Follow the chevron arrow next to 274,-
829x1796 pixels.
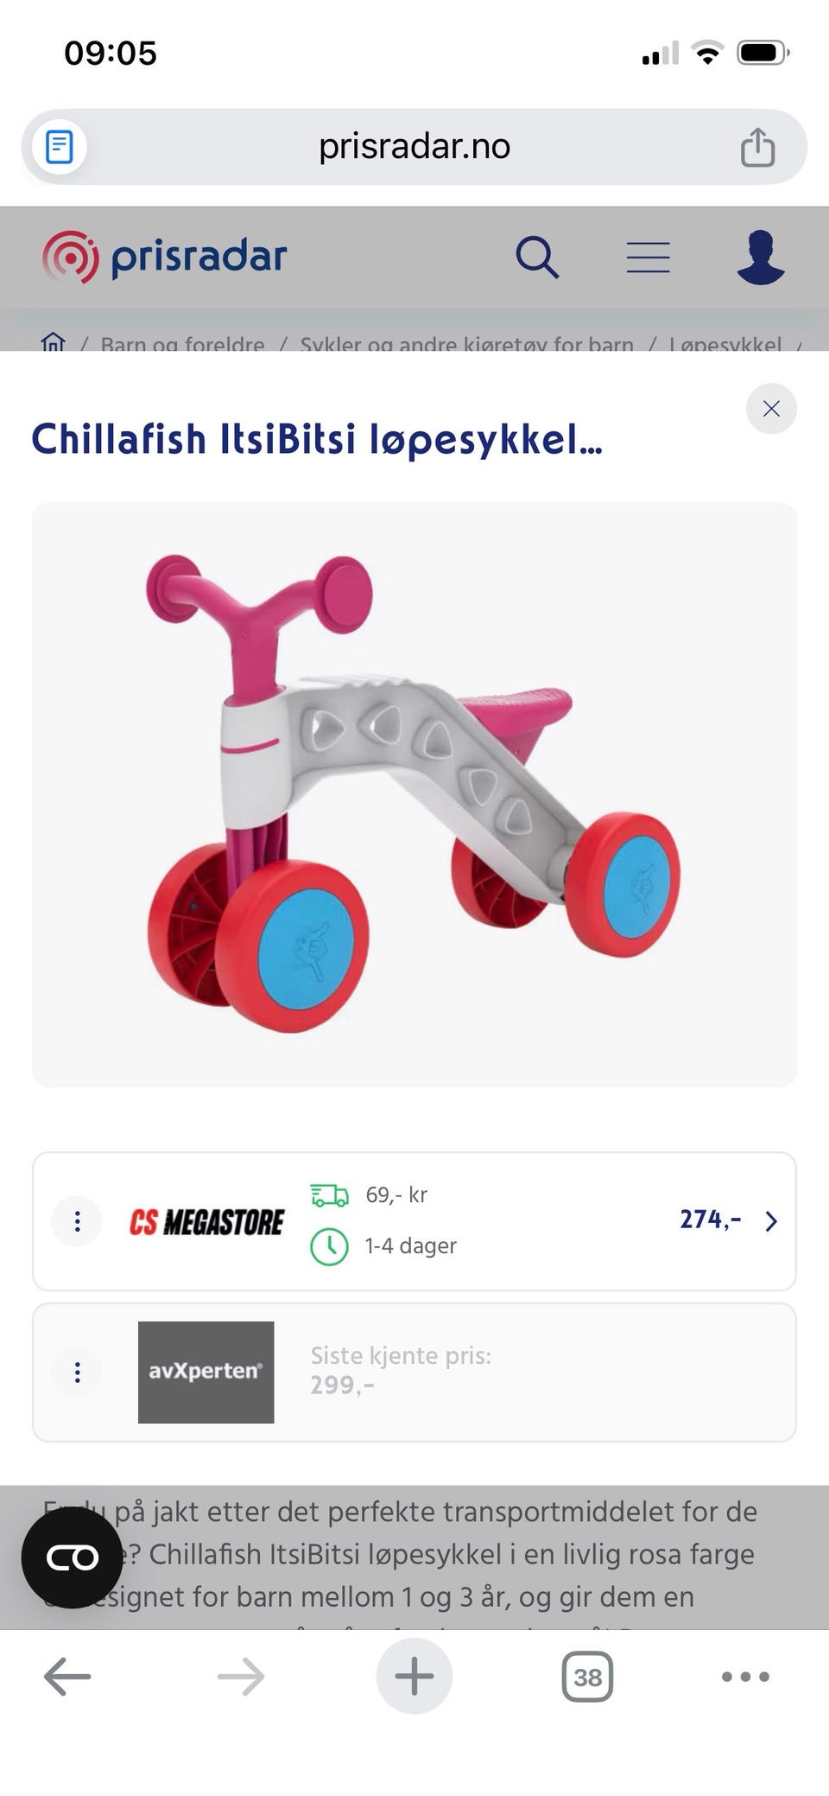tap(771, 1221)
